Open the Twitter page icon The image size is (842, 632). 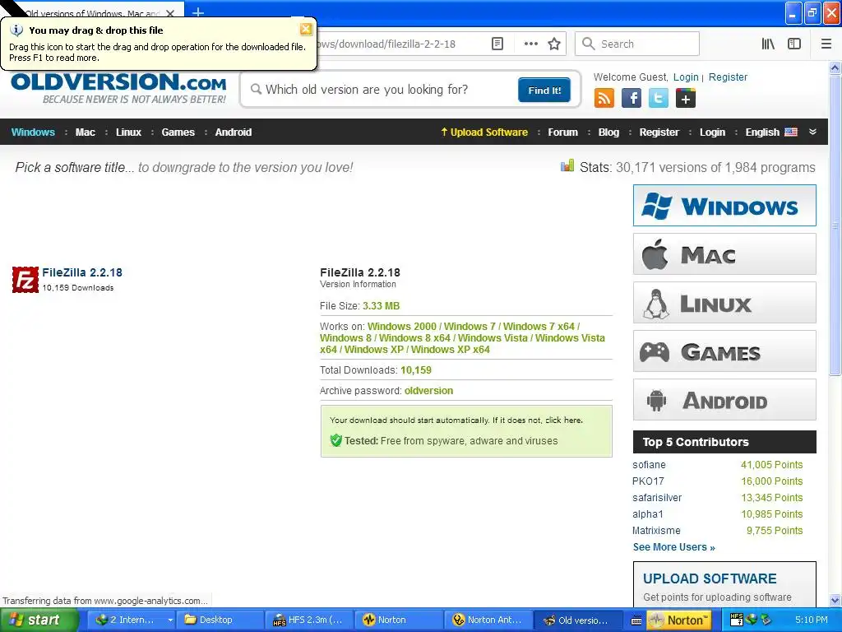659,99
